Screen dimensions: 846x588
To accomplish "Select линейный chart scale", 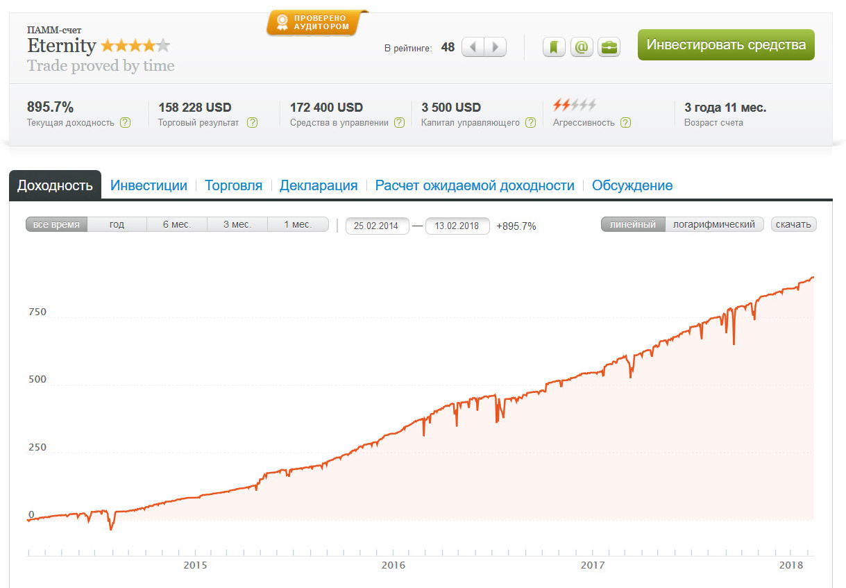I will pyautogui.click(x=633, y=224).
